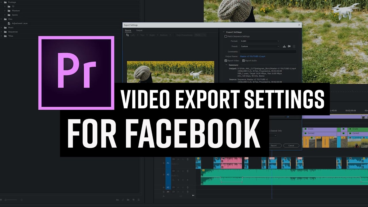The width and height of the screenshot is (368, 207).
Task: Close the Export Settings dialog
Action: (299, 25)
